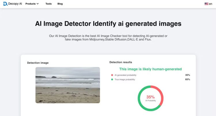Click the green segment of the donut chart
Screen dimensions: 216x116
141,101
